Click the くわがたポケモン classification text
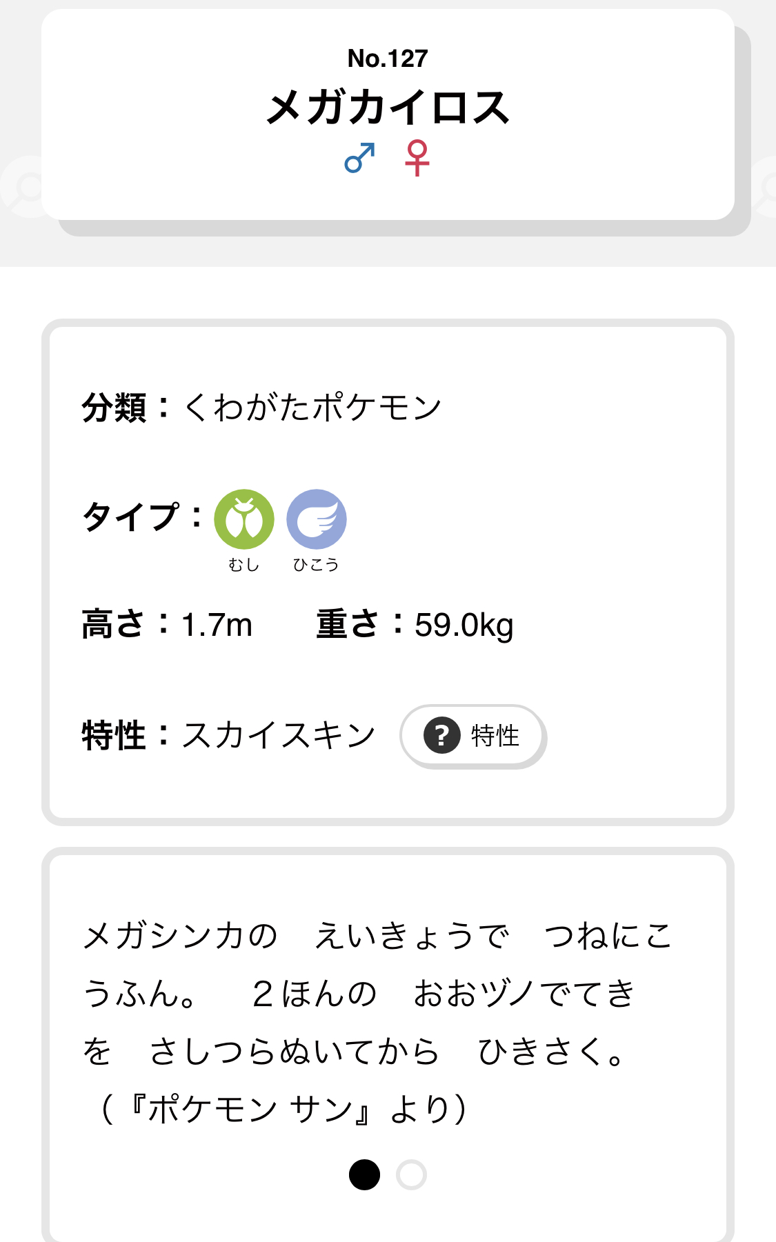The height and width of the screenshot is (1242, 776). (312, 408)
